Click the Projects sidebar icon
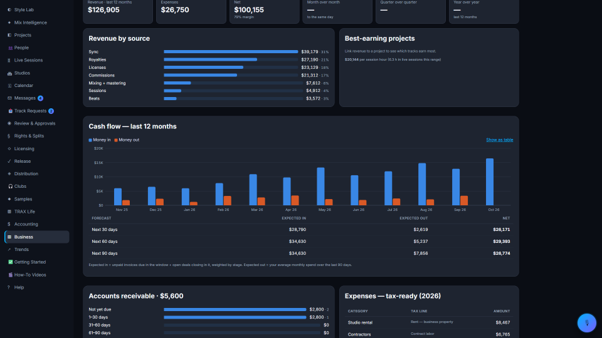 [9, 35]
